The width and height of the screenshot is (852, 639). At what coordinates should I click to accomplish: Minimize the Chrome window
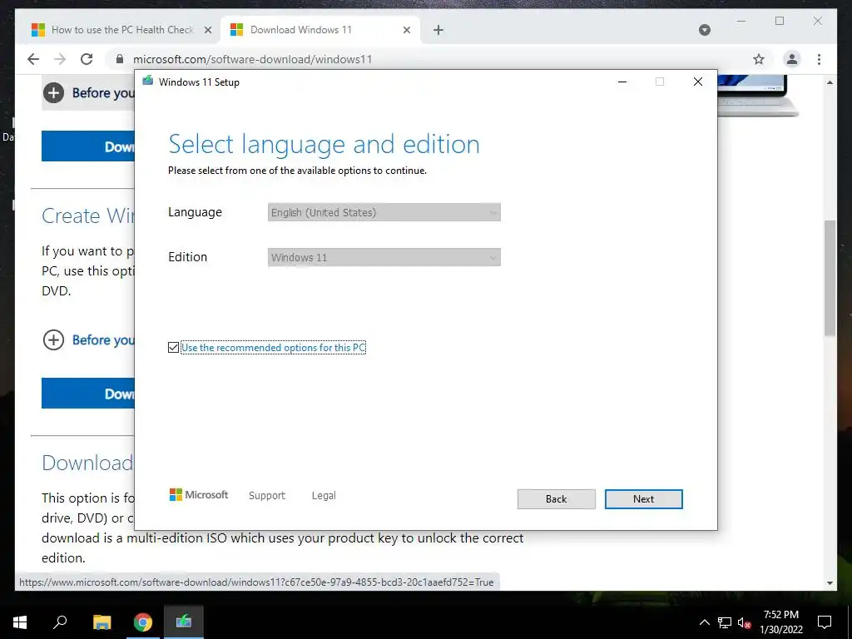741,21
